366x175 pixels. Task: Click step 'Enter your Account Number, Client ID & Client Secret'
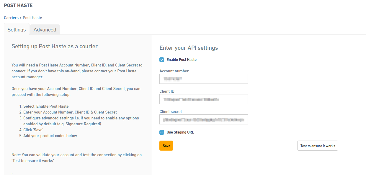(x=70, y=112)
